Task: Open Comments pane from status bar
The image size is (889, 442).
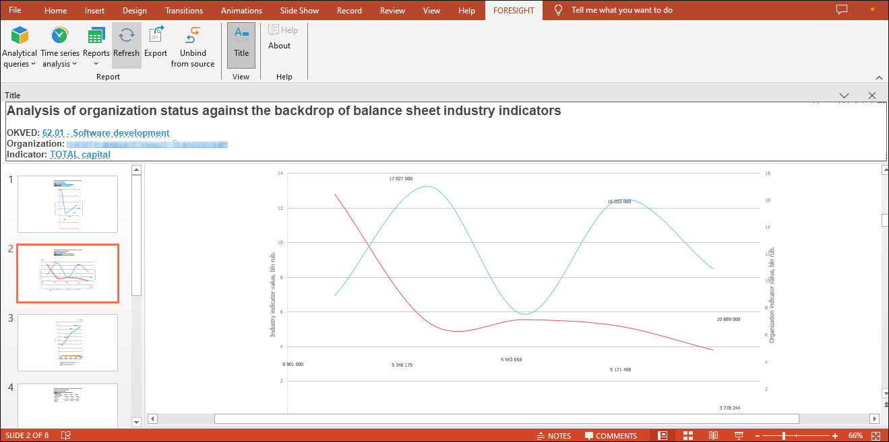Action: pyautogui.click(x=611, y=436)
